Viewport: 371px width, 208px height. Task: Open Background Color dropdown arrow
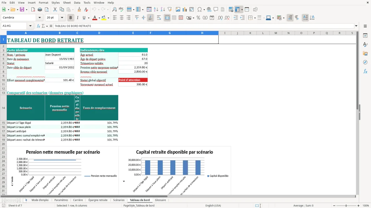click(108, 18)
